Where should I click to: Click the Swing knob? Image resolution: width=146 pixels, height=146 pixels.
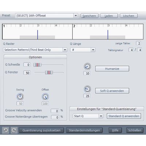point(20,97)
